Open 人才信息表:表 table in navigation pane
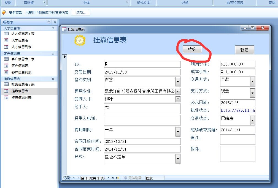The image size is (278, 188). (x=23, y=34)
